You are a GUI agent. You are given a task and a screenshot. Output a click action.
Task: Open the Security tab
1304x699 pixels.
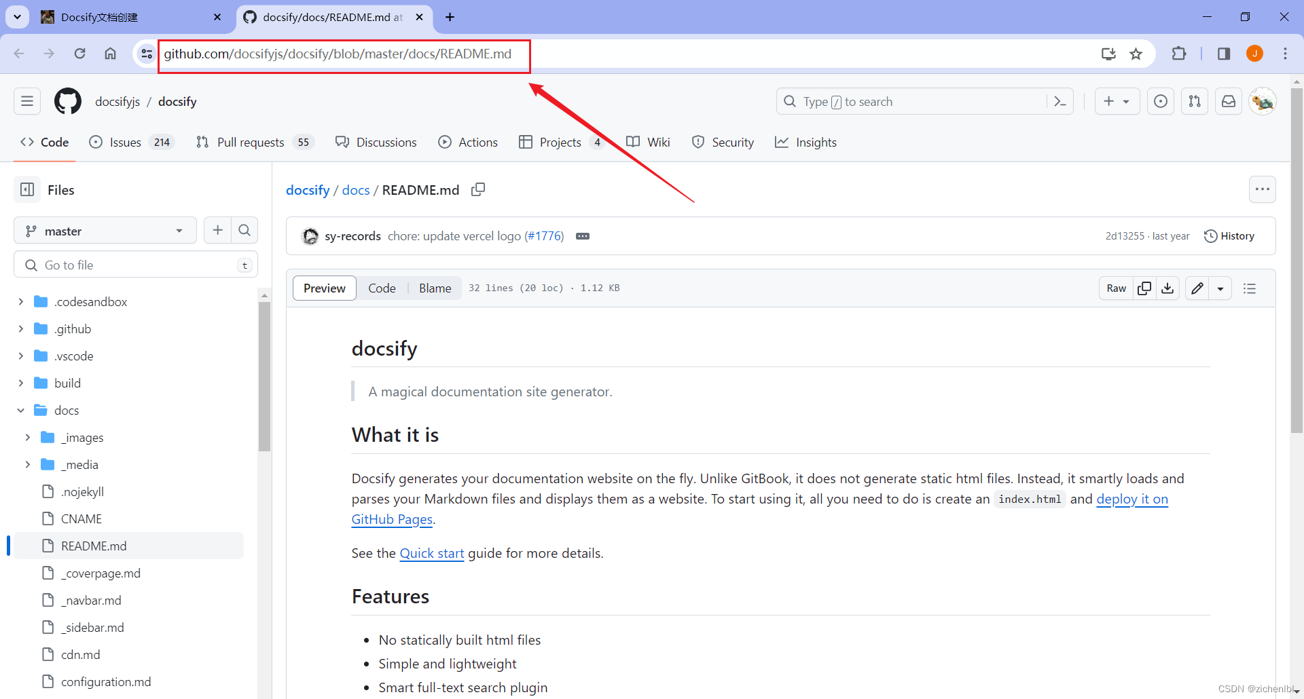tap(723, 142)
